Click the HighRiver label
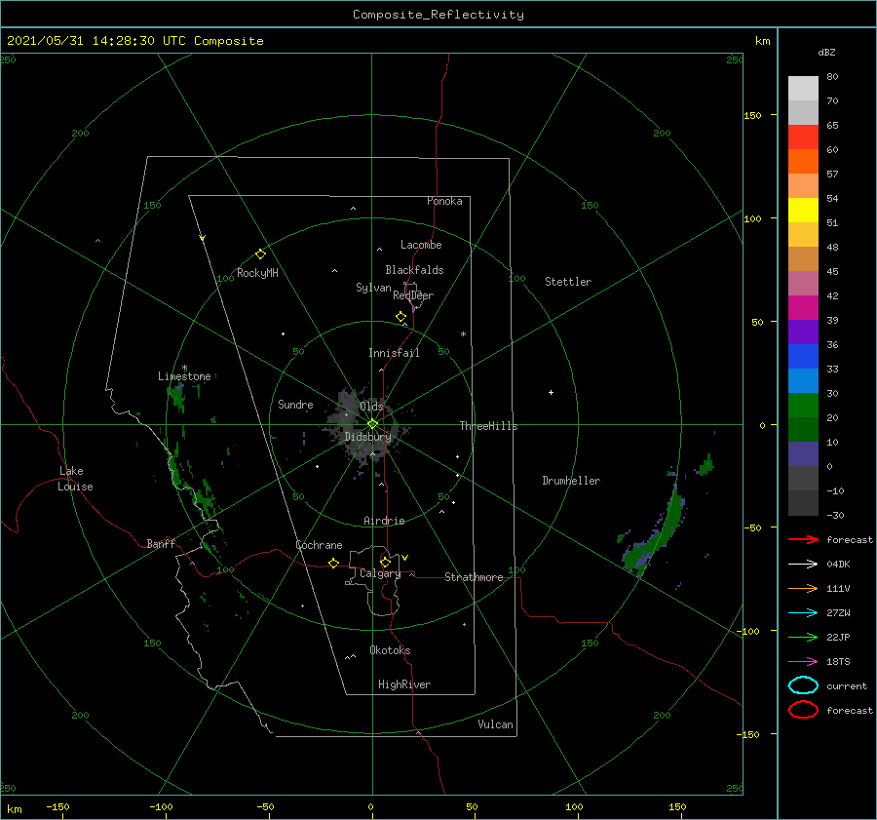 pos(404,684)
